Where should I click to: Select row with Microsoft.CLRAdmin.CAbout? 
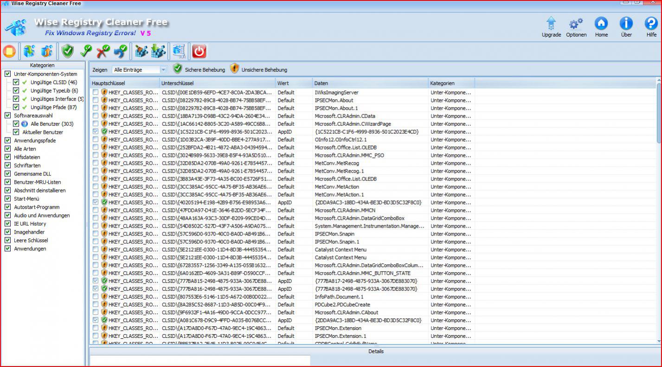[373, 312]
